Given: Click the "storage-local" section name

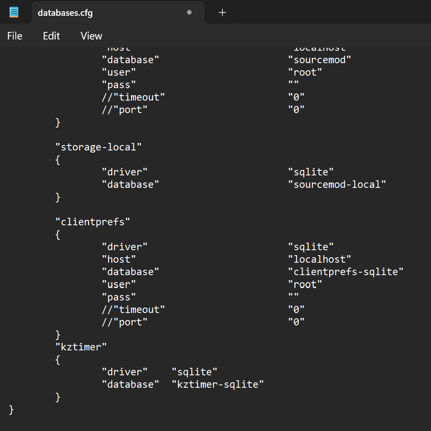Looking at the screenshot, I should point(99,147).
